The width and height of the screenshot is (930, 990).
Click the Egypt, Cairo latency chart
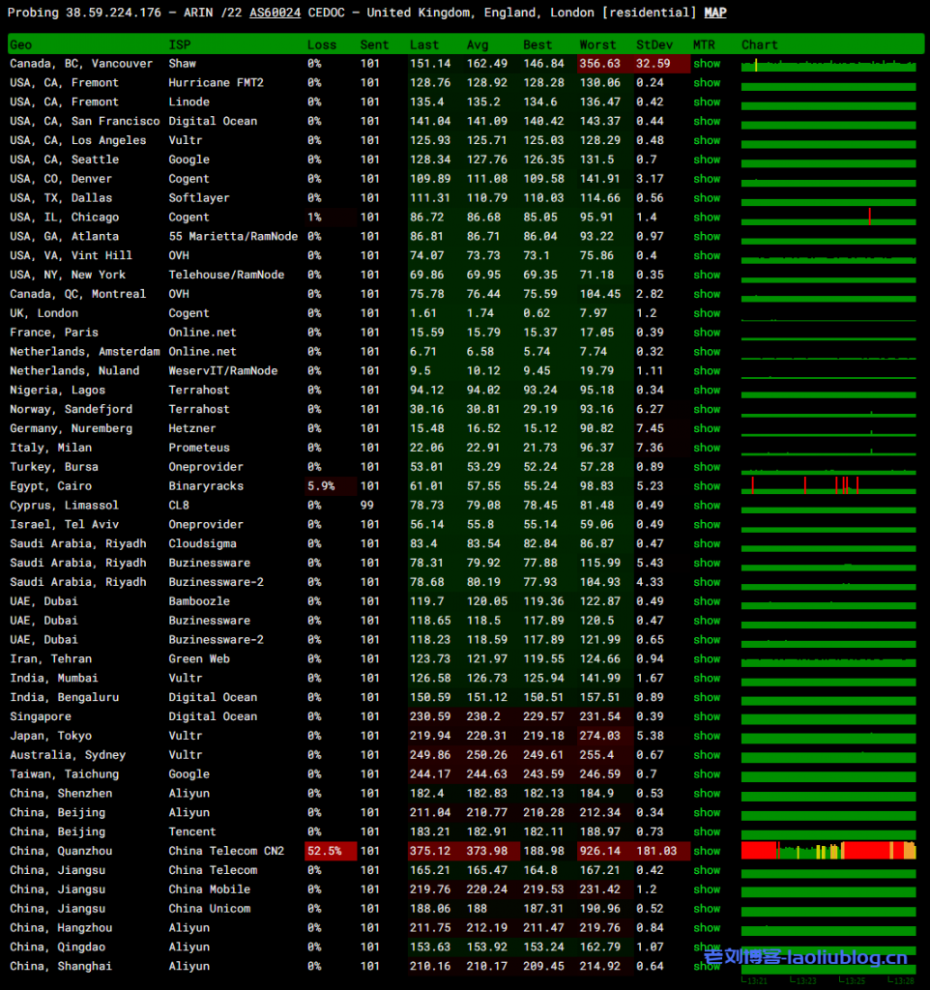tap(828, 486)
